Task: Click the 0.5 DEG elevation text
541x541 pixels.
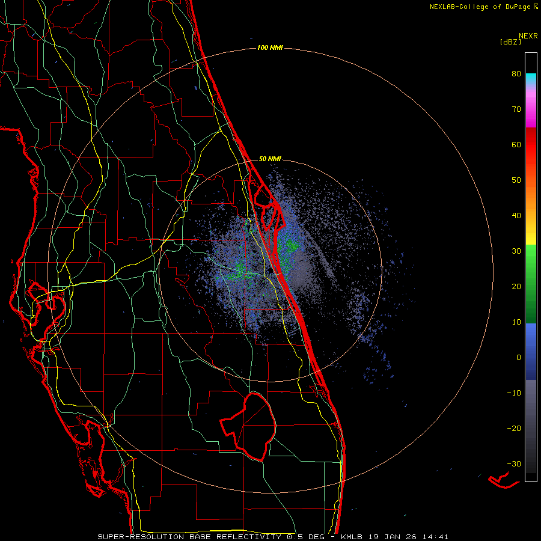Action: pyautogui.click(x=305, y=537)
